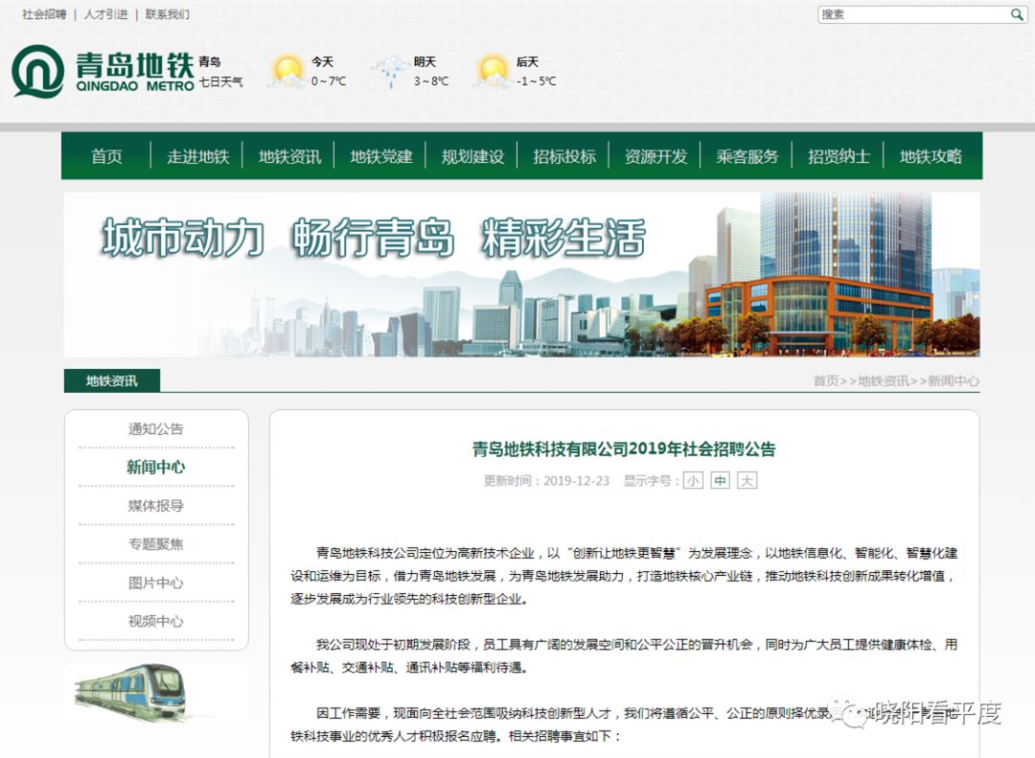
Task: Open the 招标投标 navigation menu
Action: [x=564, y=156]
